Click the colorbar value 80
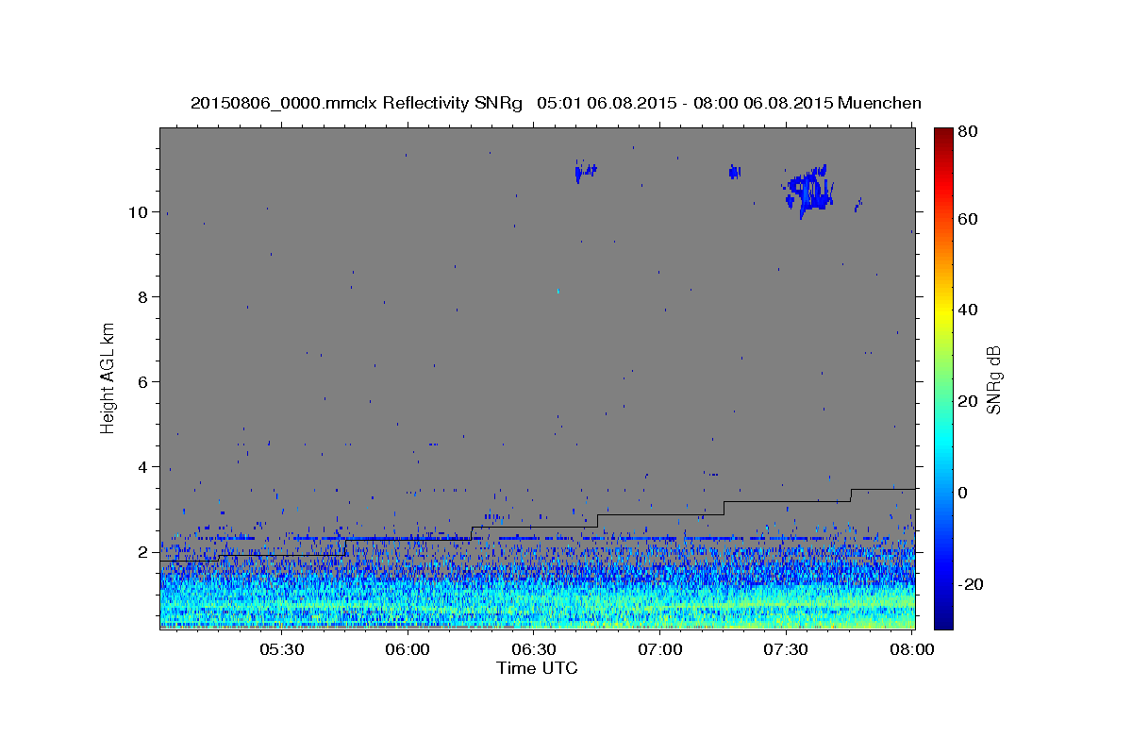This screenshot has width=1132, height=755. pyautogui.click(x=967, y=132)
